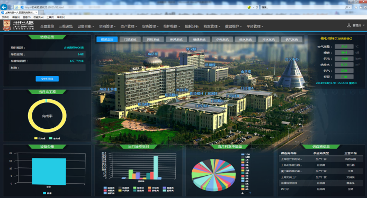Screen dimensions: 367x198
Task: Open the browser home icon
Action: tap(356, 7)
